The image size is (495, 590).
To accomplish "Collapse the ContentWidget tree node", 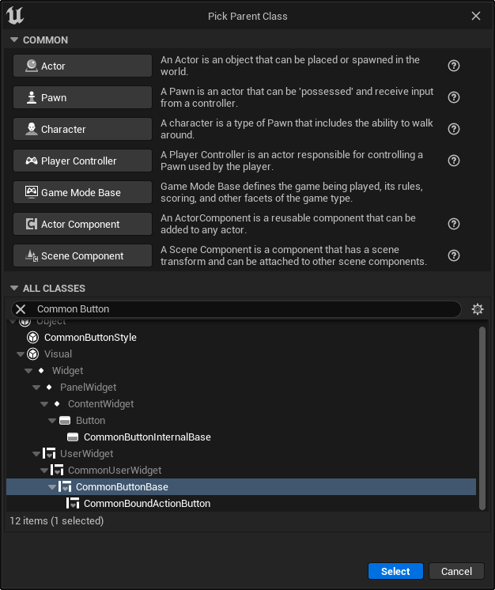I will (44, 403).
